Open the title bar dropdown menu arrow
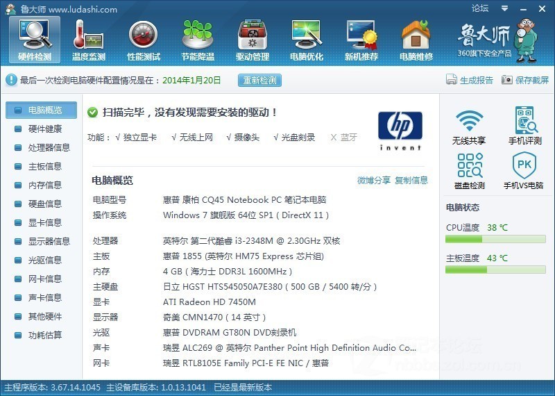The width and height of the screenshot is (555, 396). pyautogui.click(x=505, y=8)
